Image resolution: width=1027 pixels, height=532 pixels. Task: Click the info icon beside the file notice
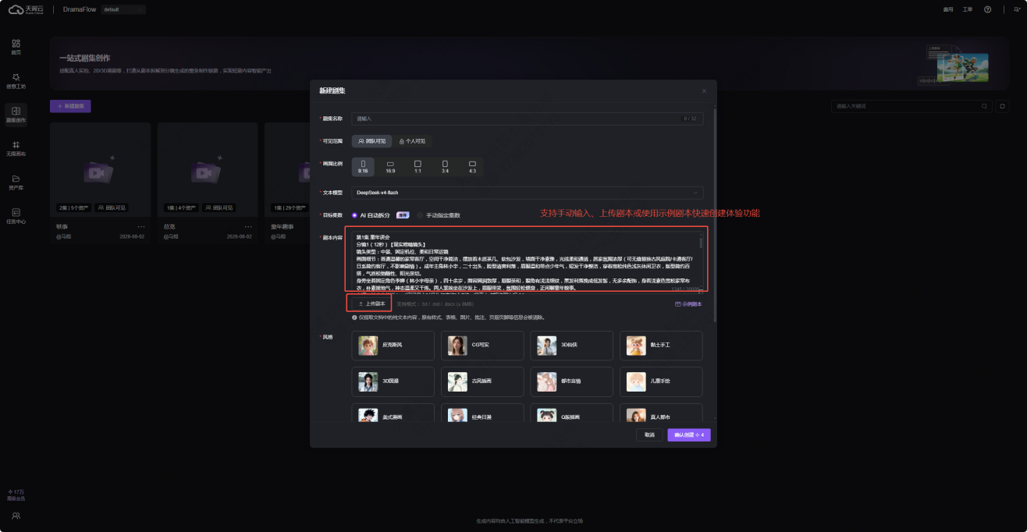[354, 317]
